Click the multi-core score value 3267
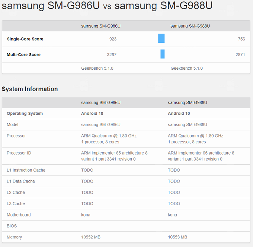 112,55
